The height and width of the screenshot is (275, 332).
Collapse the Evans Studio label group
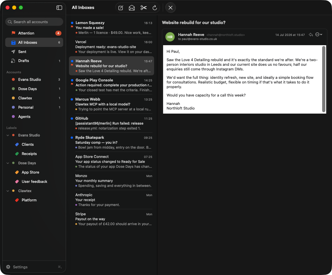(x=8, y=135)
